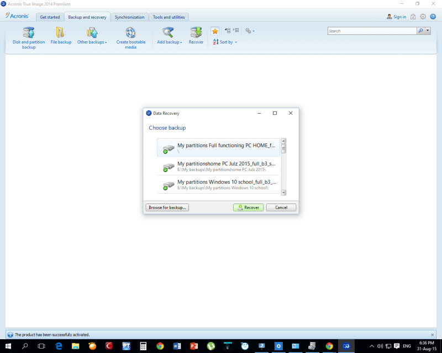The image size is (442, 353).
Task: Open Disk and partition backup tool
Action: tap(29, 38)
